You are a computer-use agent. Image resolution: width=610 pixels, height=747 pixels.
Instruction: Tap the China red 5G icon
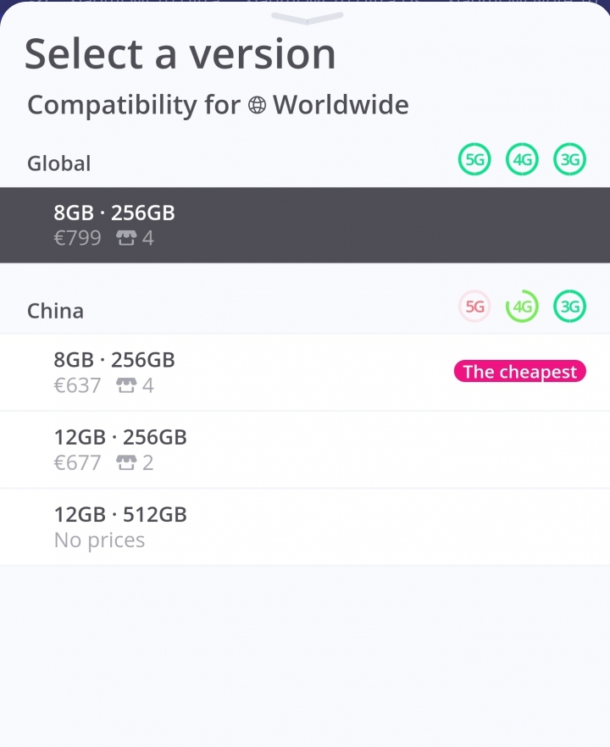[x=474, y=307]
